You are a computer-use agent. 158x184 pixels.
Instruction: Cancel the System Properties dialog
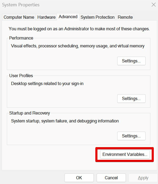(111, 178)
